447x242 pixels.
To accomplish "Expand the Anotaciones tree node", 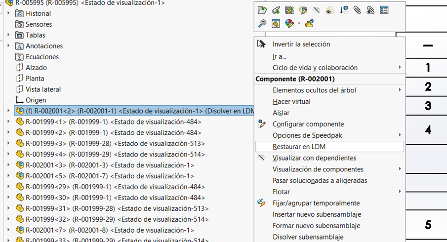I will (x=8, y=45).
